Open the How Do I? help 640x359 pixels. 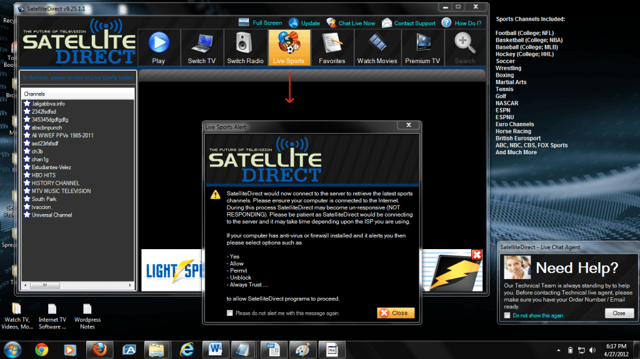click(462, 23)
